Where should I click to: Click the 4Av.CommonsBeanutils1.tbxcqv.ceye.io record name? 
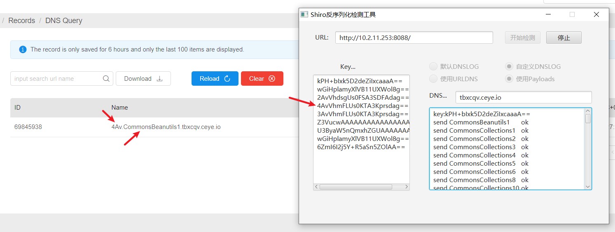[166, 127]
